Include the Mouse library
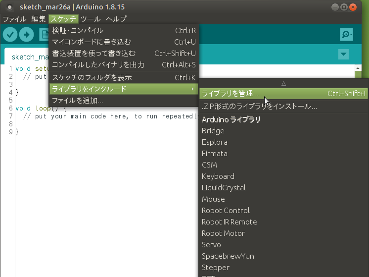 pyautogui.click(x=283, y=199)
